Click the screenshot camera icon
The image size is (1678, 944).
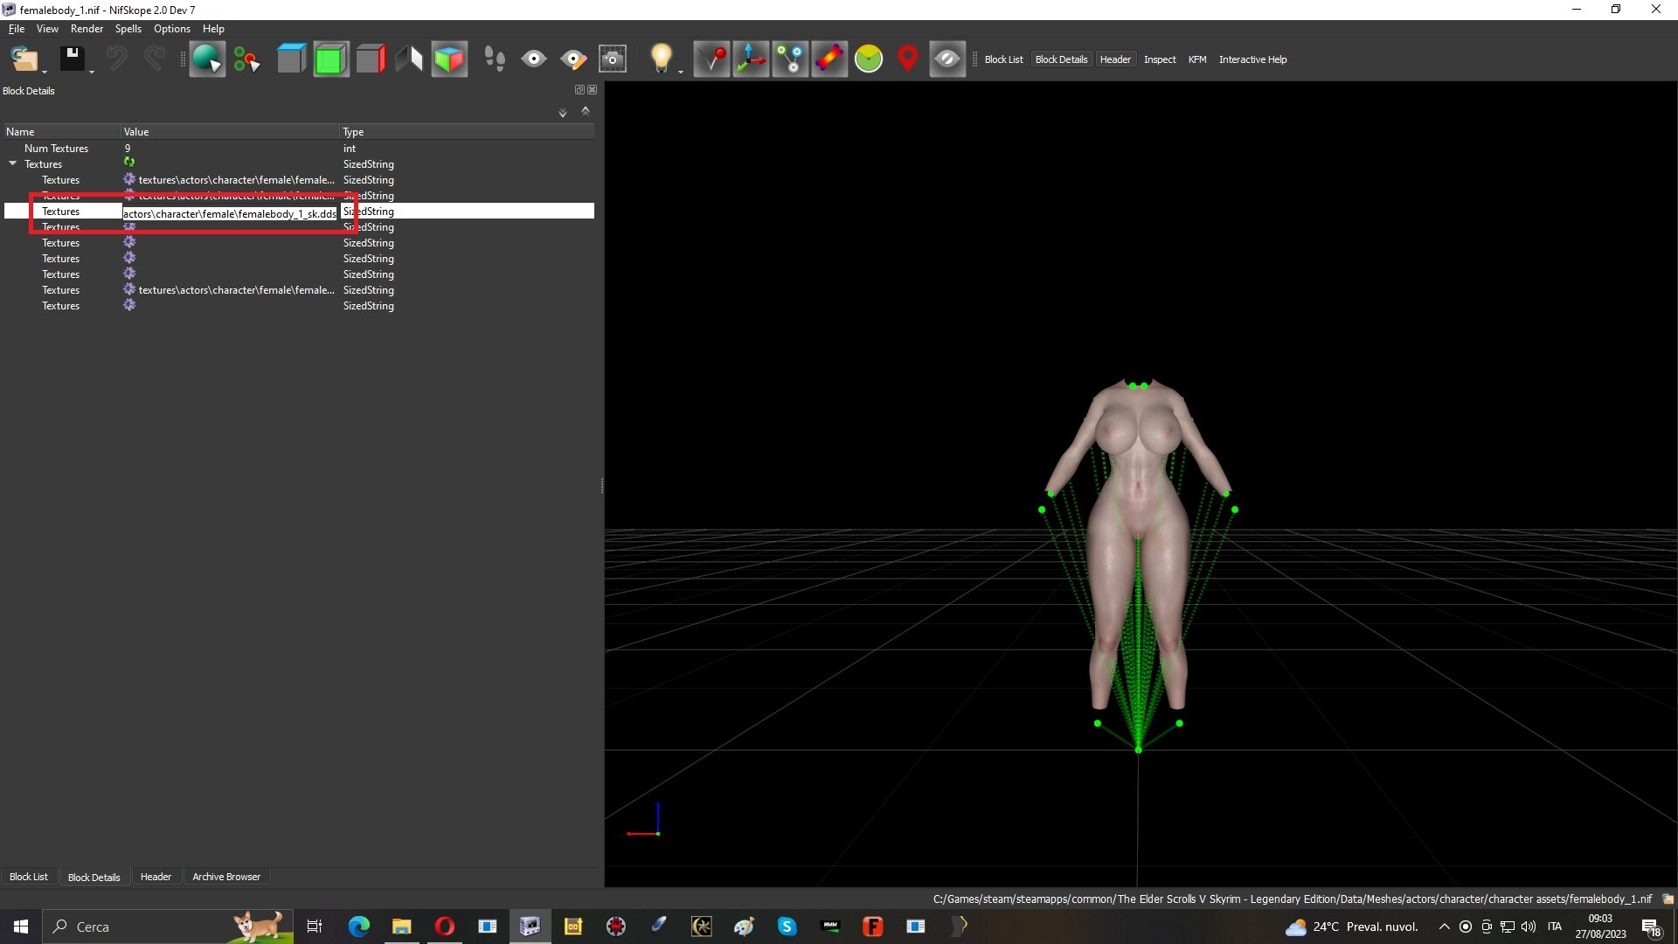[x=613, y=59]
